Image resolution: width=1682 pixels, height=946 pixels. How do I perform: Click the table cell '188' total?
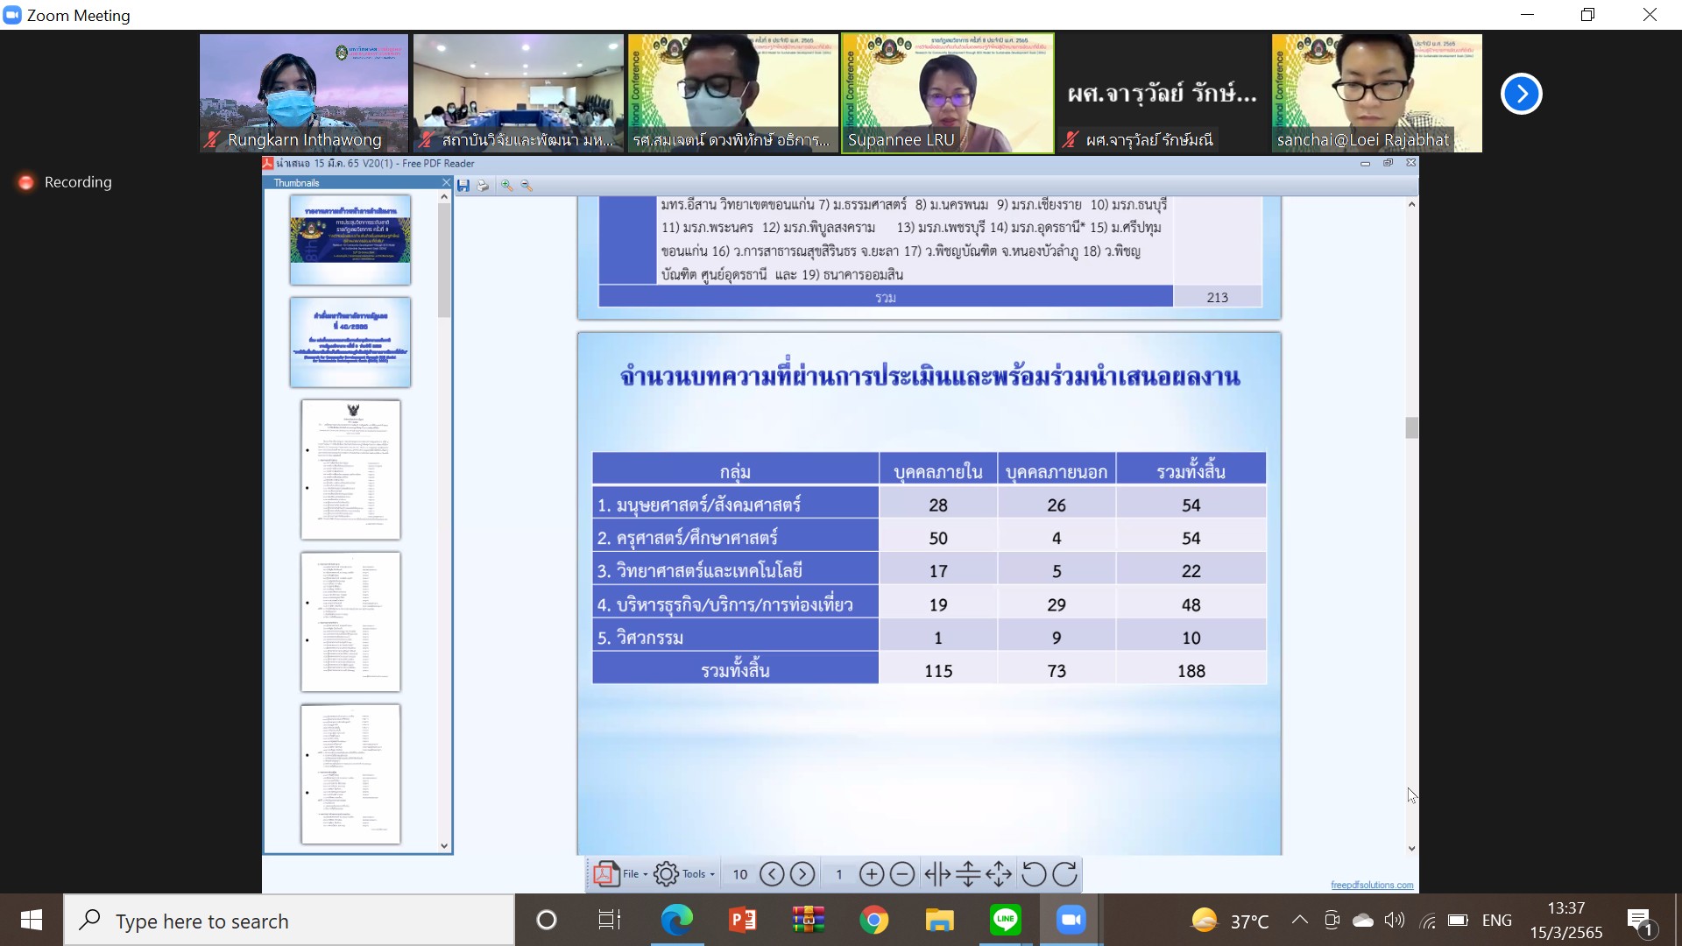[1191, 671]
